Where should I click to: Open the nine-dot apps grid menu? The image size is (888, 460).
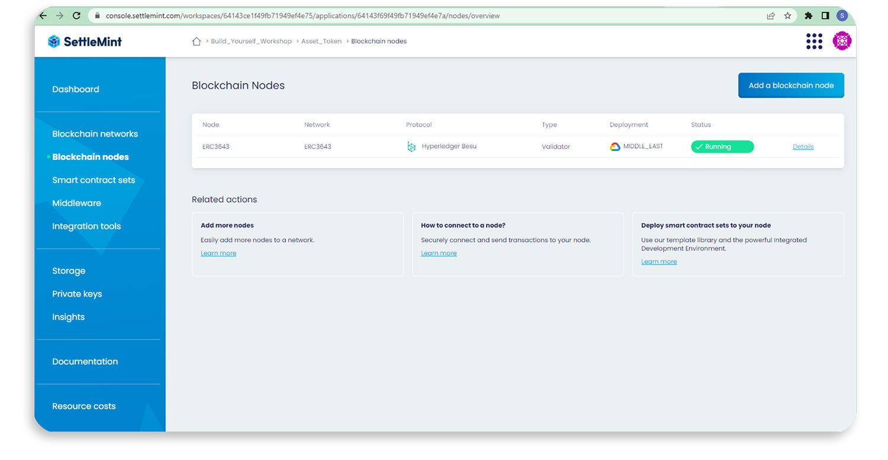coord(815,41)
